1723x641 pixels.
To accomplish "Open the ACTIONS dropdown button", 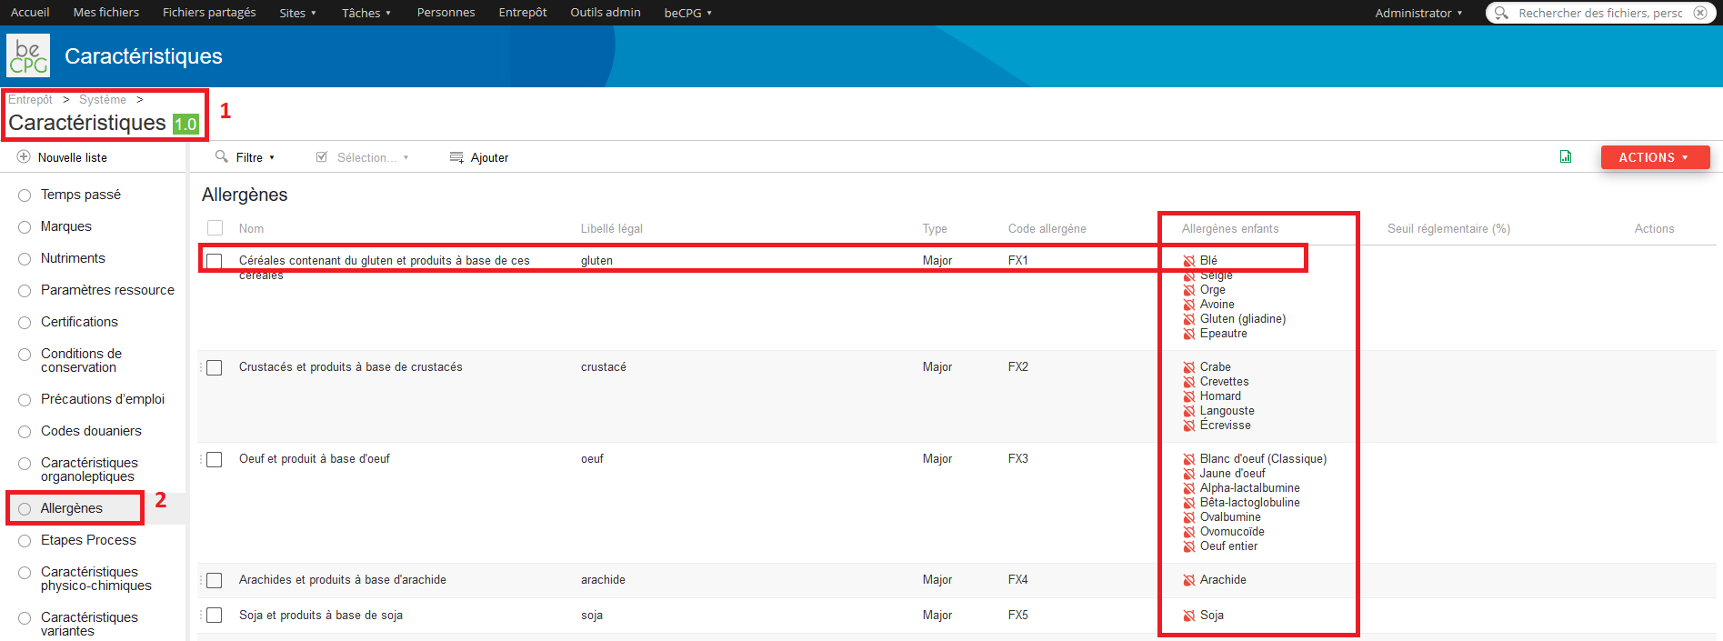I will (x=1655, y=157).
